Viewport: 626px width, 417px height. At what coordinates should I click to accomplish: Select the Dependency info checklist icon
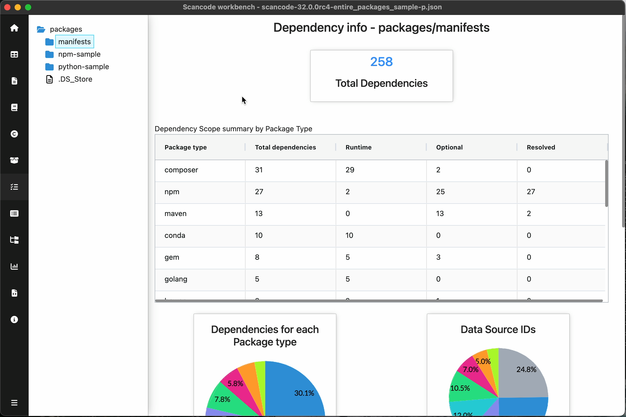click(x=14, y=187)
